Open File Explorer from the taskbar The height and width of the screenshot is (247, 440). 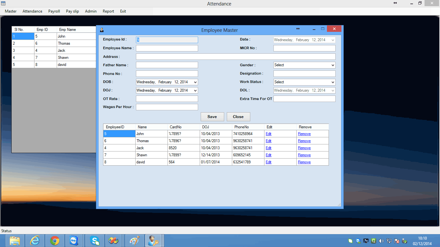coord(15,241)
